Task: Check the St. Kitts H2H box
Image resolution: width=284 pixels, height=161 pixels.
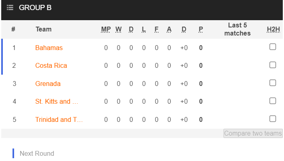Action: [x=273, y=101]
